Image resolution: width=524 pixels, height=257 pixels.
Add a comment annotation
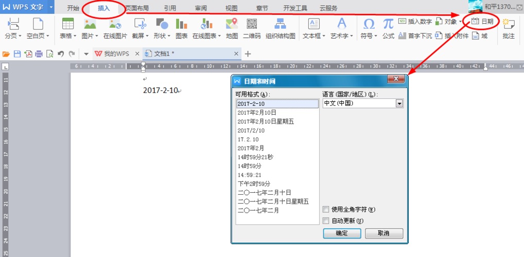coord(508,28)
